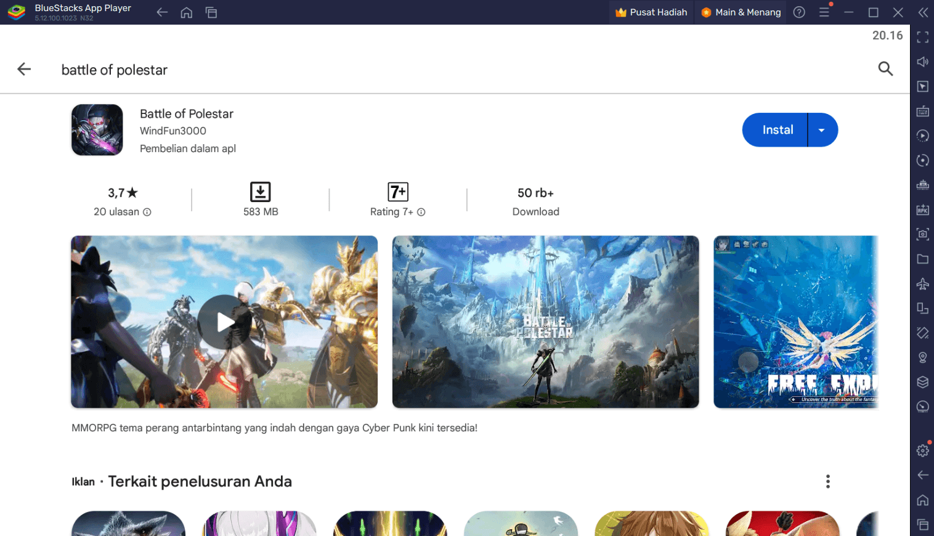The width and height of the screenshot is (934, 536).
Task: Click the sidebar Android back arrow
Action: pyautogui.click(x=922, y=475)
